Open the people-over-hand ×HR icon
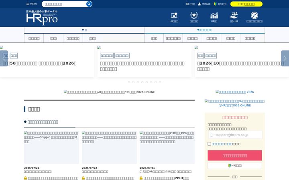This screenshot has height=180, width=289. pos(234,16)
